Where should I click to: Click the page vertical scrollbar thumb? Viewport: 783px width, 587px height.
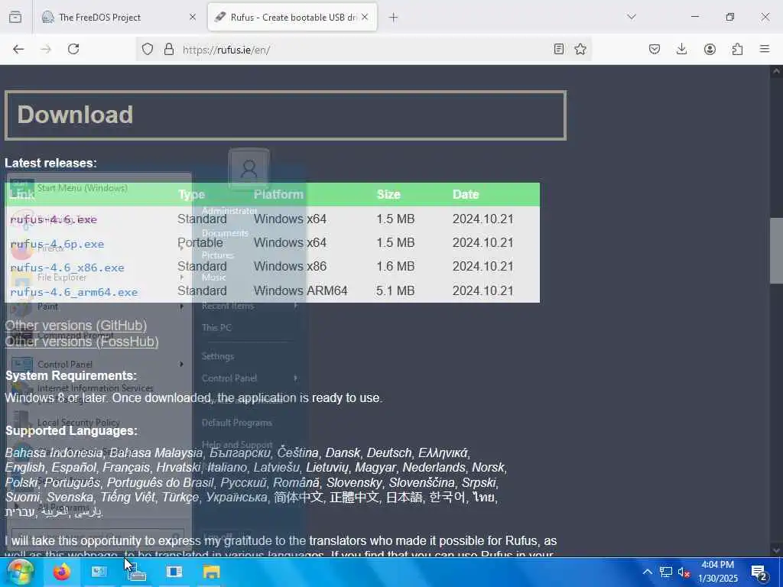777,251
